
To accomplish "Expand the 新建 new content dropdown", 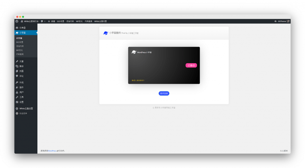I will 52,21.
